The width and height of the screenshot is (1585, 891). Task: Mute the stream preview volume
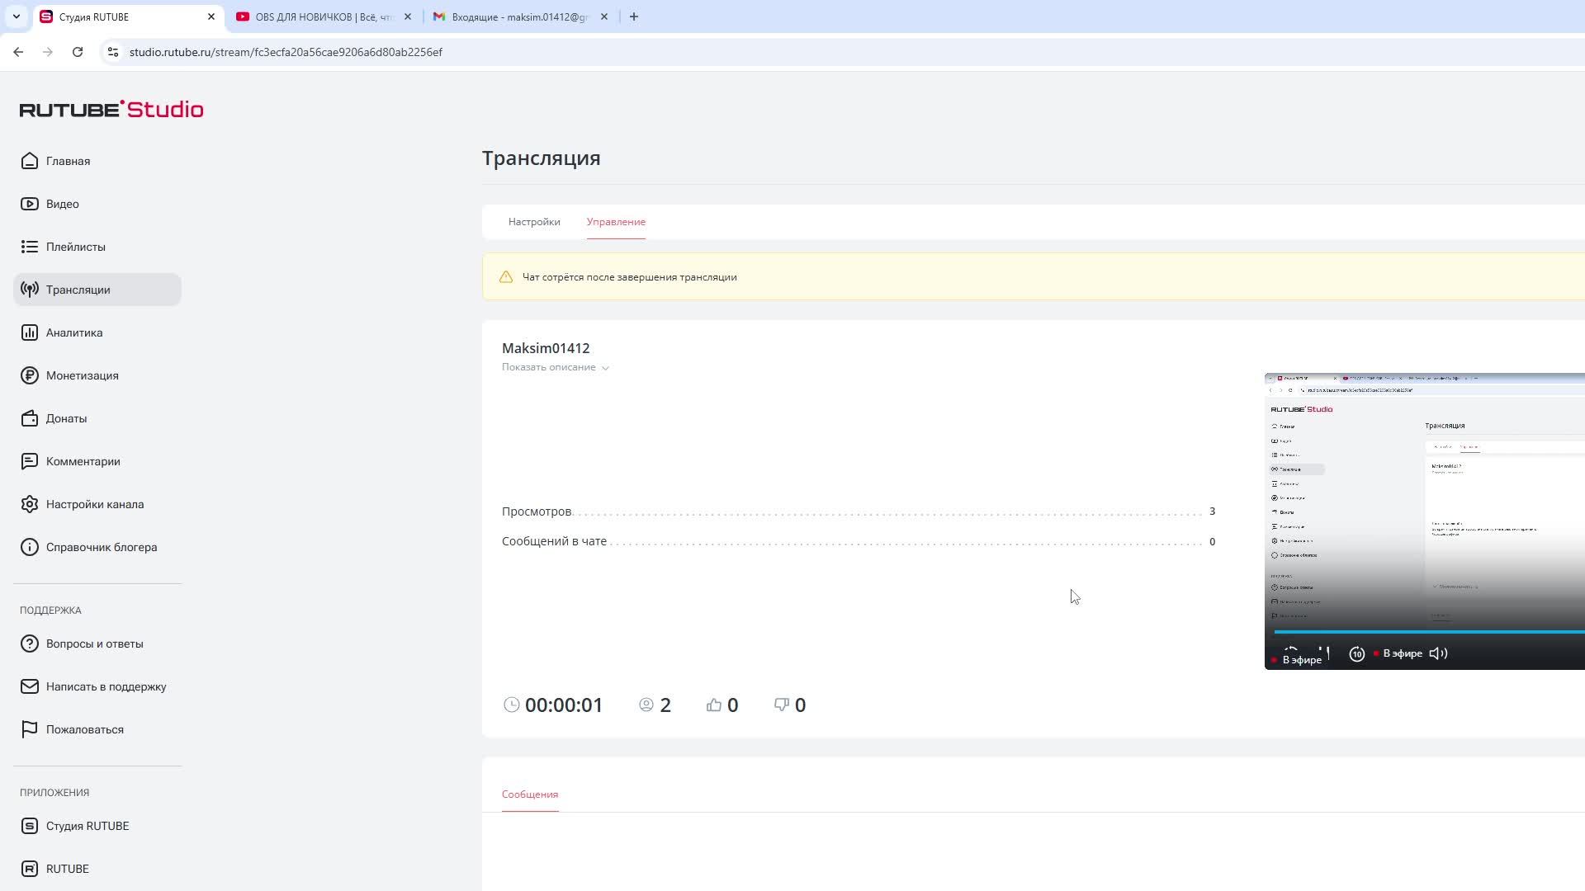[x=1438, y=653]
